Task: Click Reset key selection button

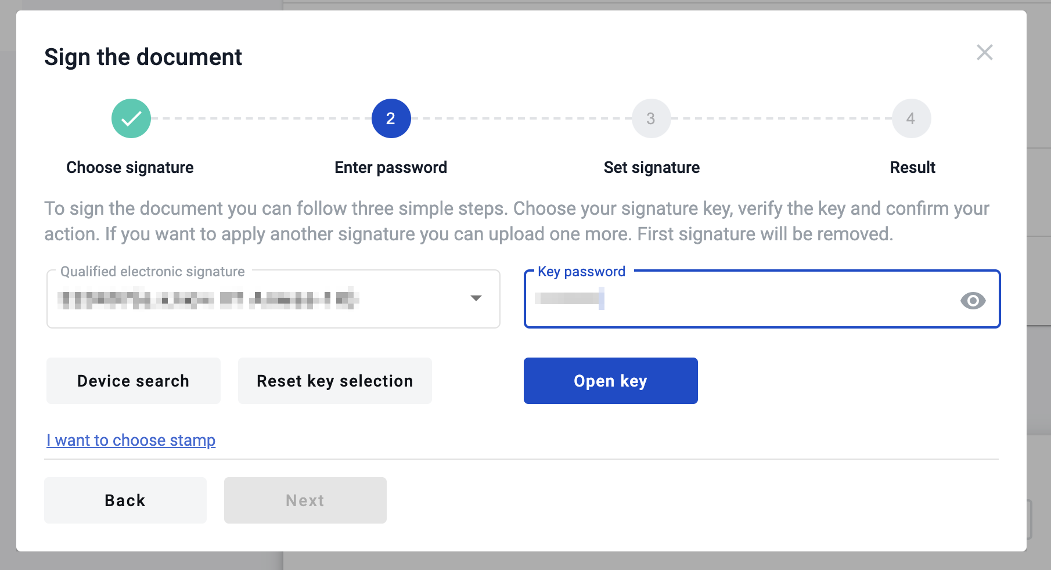Action: click(335, 381)
